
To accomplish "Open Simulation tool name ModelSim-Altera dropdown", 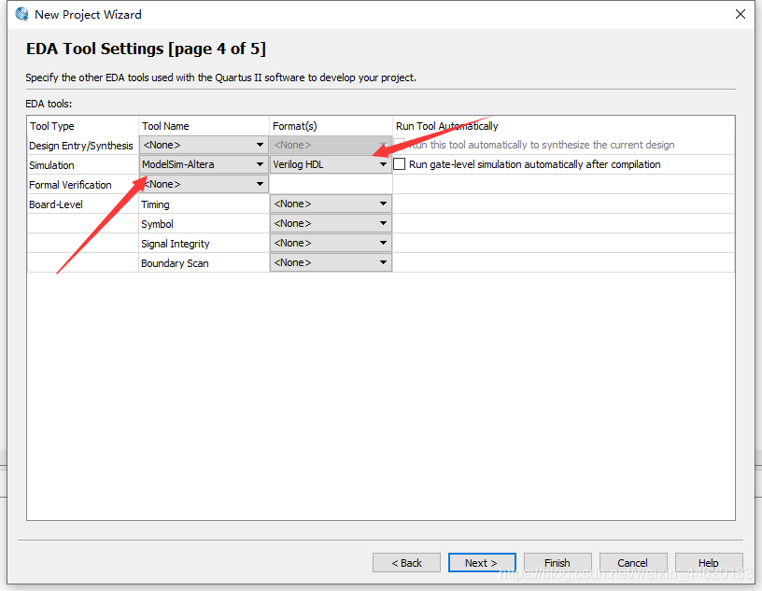I will click(x=204, y=164).
